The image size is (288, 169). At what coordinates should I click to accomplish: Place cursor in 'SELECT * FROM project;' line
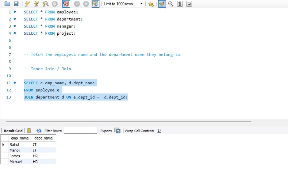(x=50, y=33)
